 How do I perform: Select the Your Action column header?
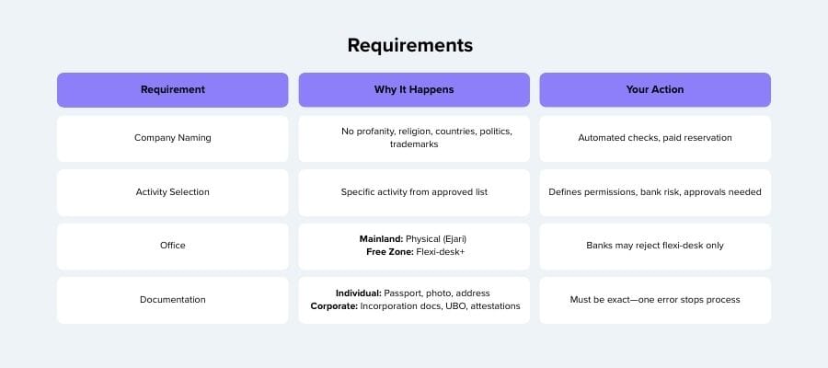click(x=655, y=90)
